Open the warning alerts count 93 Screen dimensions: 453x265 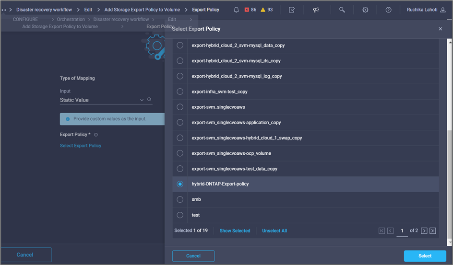(266, 10)
